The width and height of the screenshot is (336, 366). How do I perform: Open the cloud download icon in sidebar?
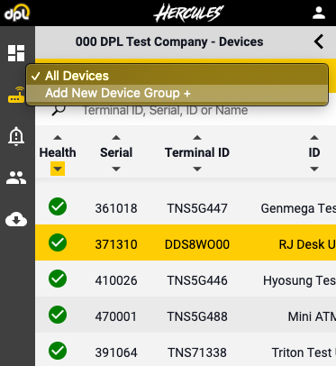(x=16, y=219)
